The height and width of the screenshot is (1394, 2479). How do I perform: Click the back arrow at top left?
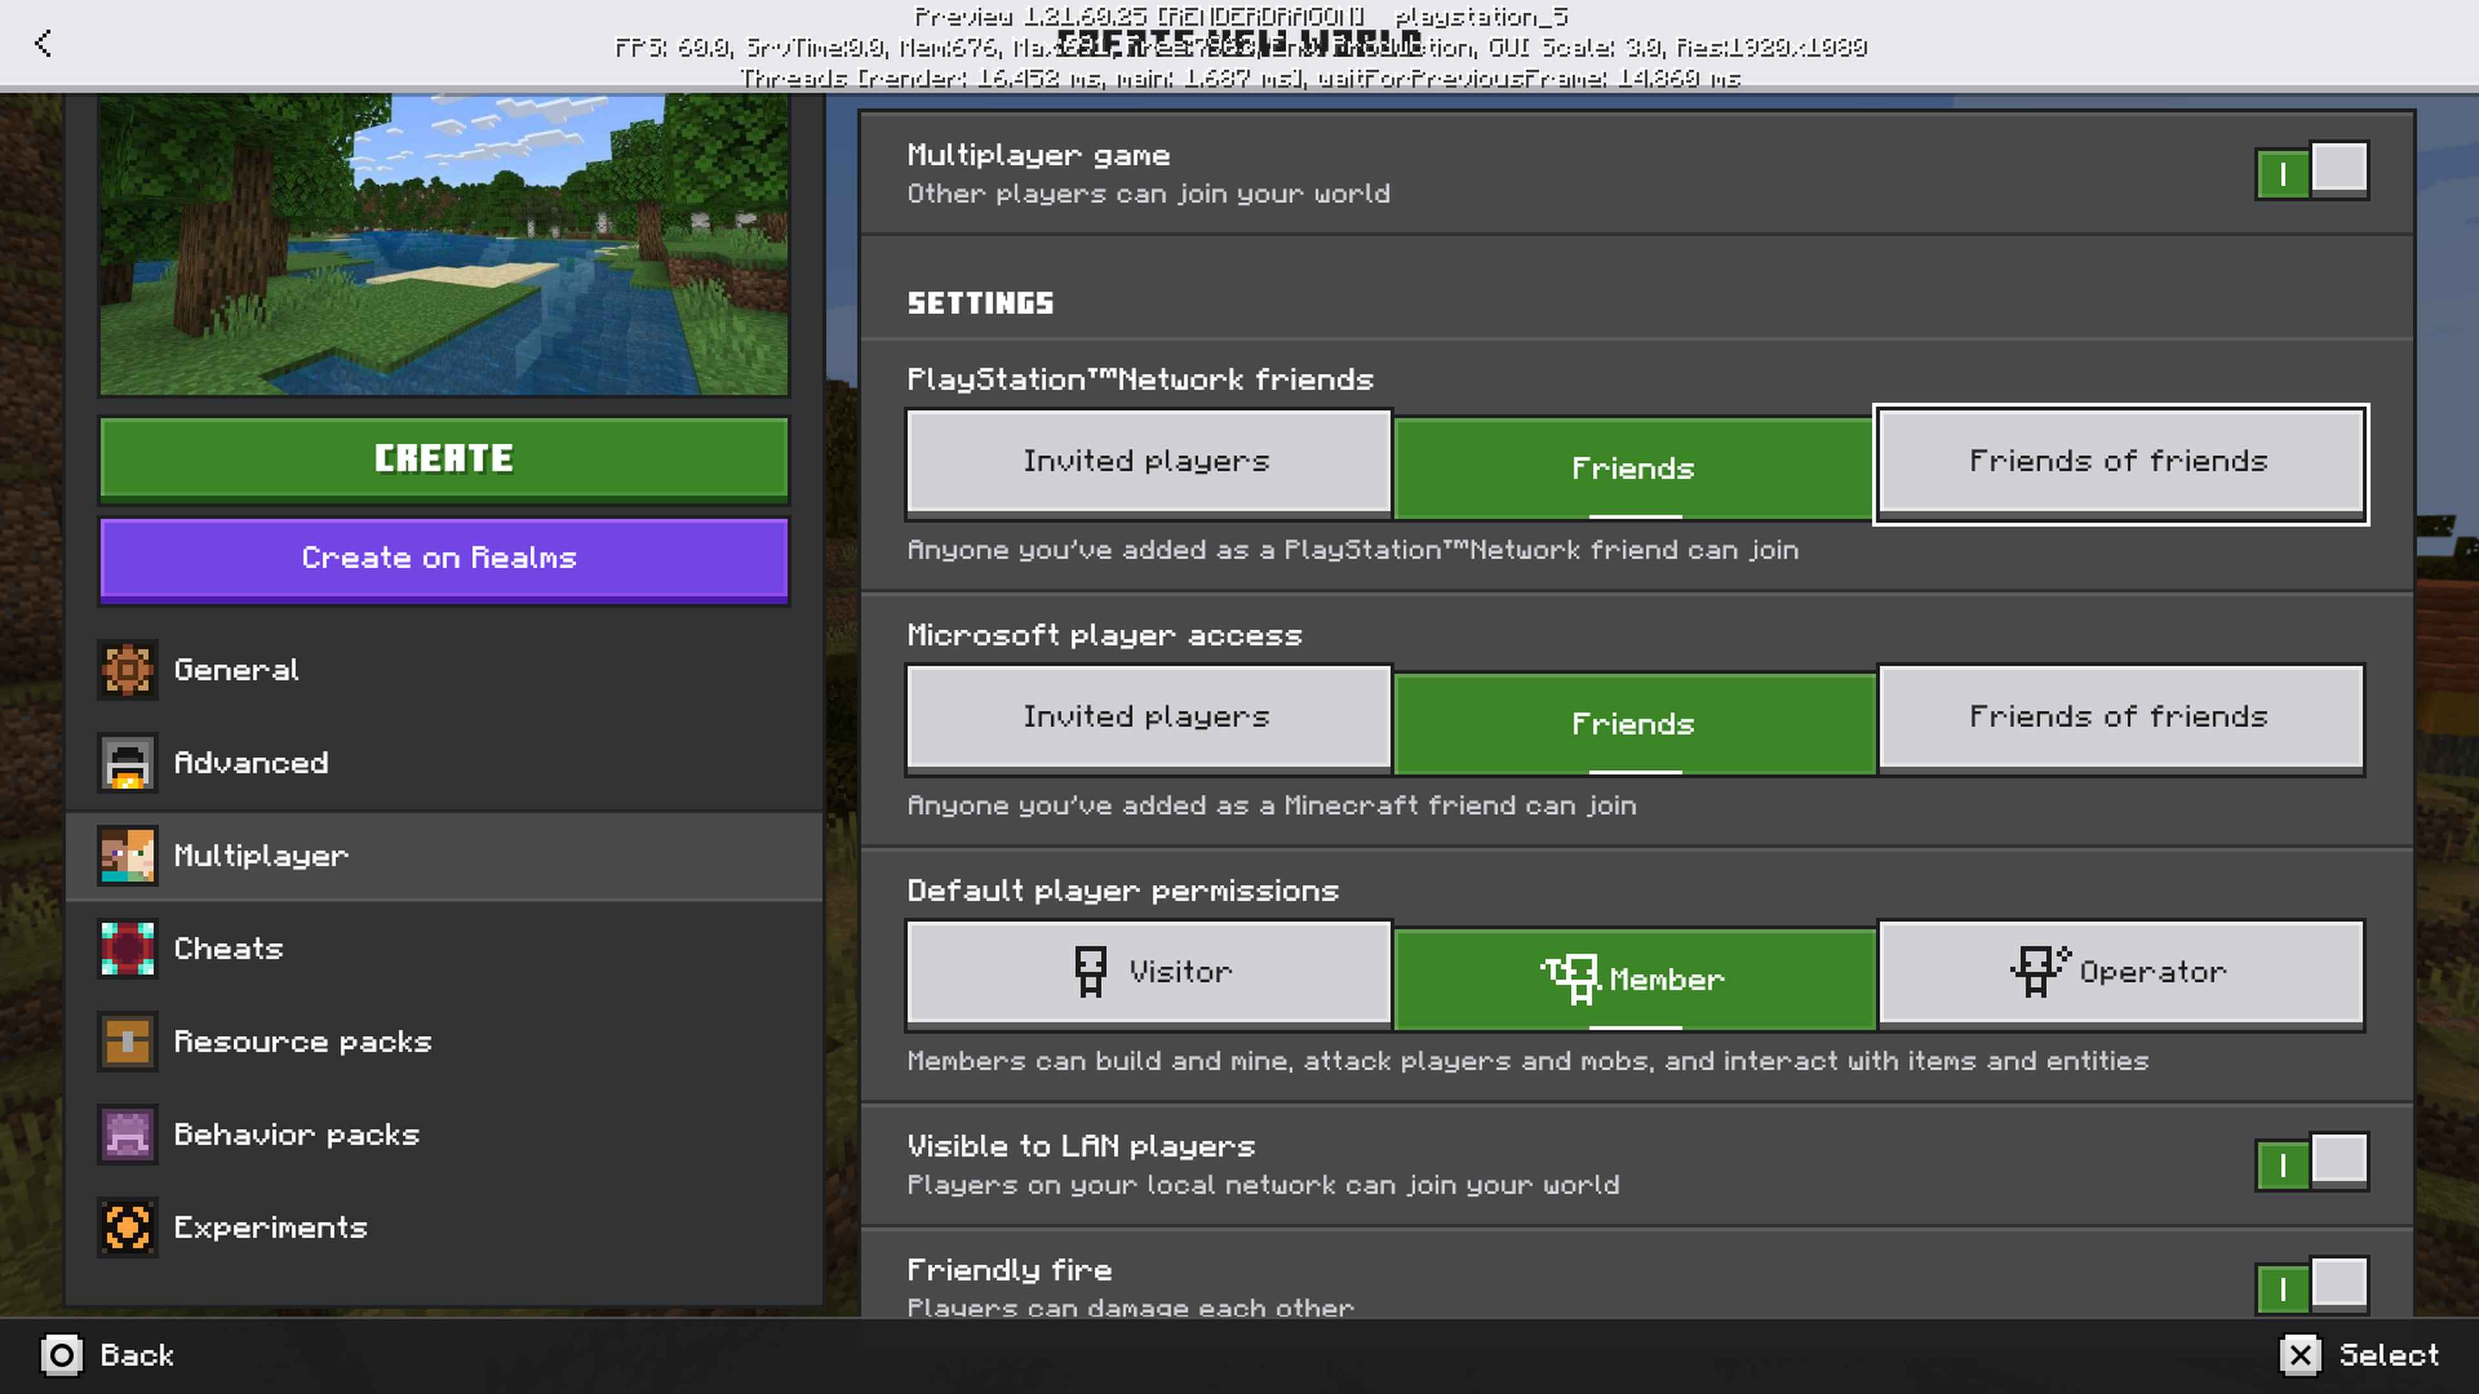tap(43, 43)
